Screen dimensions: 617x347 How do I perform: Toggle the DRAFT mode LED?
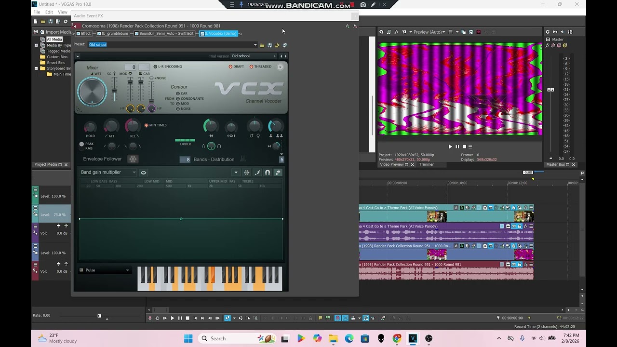[x=230, y=67]
